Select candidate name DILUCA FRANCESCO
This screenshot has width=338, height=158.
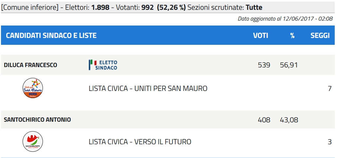point(30,65)
